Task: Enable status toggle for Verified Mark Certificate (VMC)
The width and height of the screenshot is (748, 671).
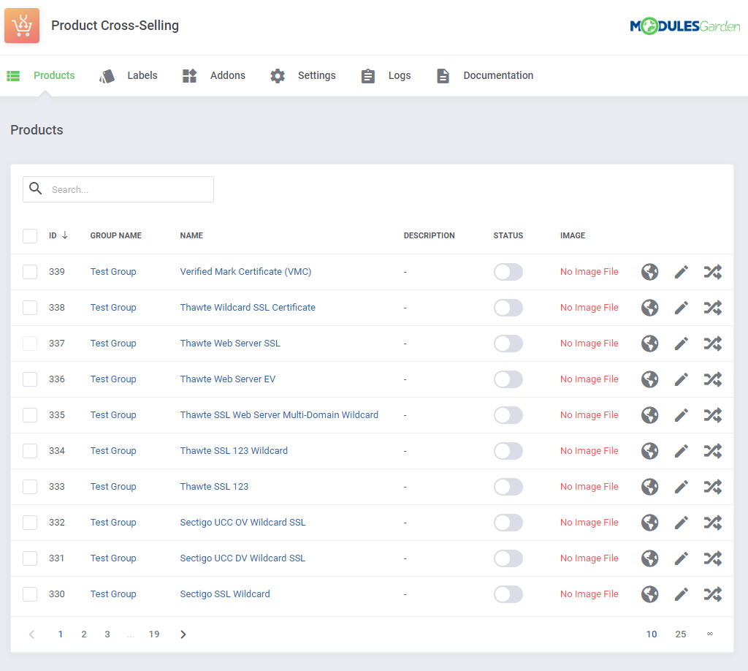Action: pos(508,272)
